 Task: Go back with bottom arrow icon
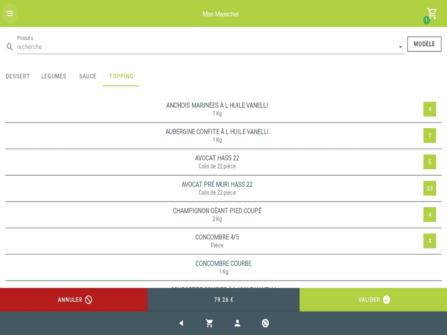point(181,323)
